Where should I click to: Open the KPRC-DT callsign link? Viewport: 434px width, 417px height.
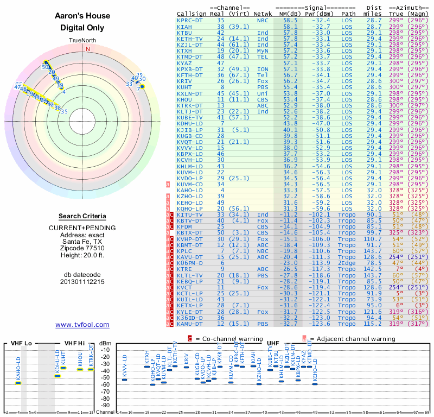189,21
